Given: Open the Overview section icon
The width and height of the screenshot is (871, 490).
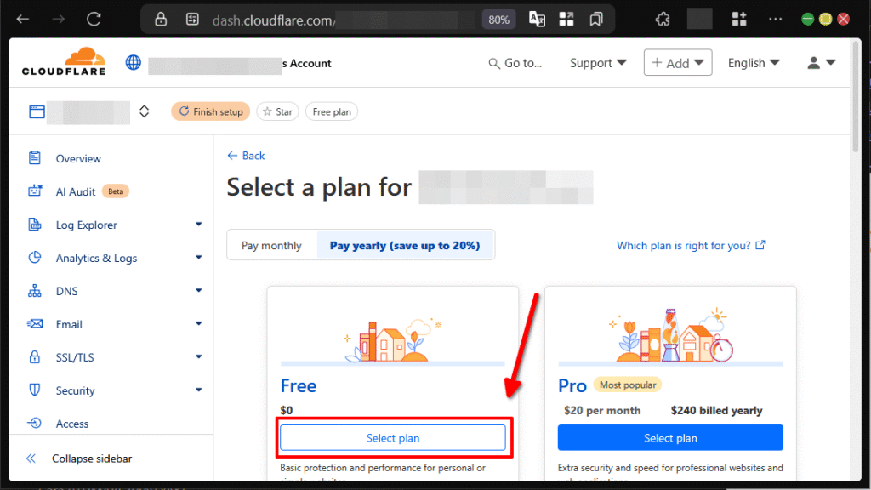Looking at the screenshot, I should (x=32, y=157).
